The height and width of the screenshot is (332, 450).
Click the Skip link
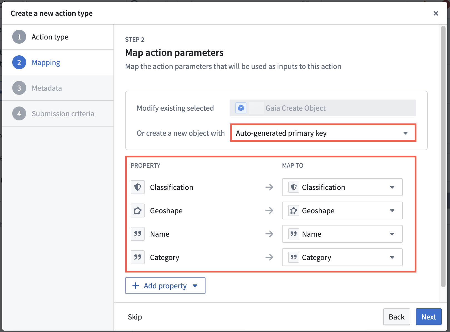pyautogui.click(x=135, y=317)
